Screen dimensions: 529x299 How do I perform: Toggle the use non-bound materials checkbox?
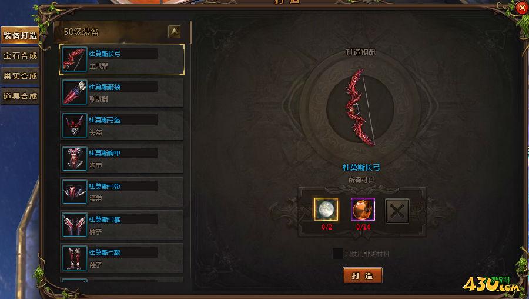[x=337, y=254]
